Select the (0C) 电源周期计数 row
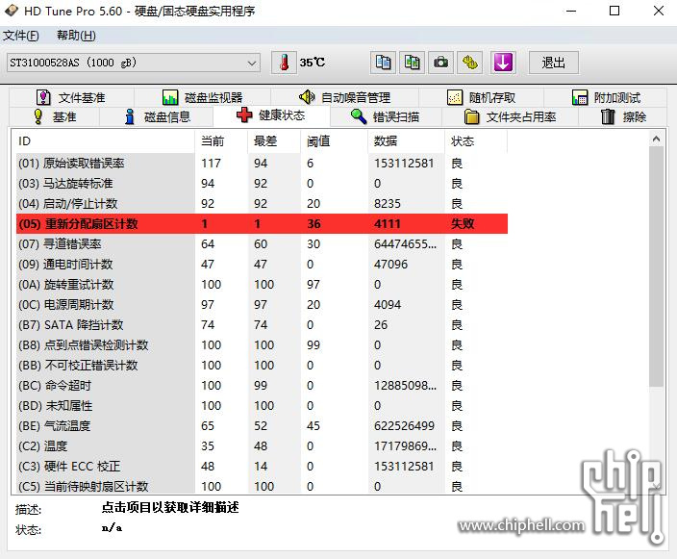 (x=262, y=305)
